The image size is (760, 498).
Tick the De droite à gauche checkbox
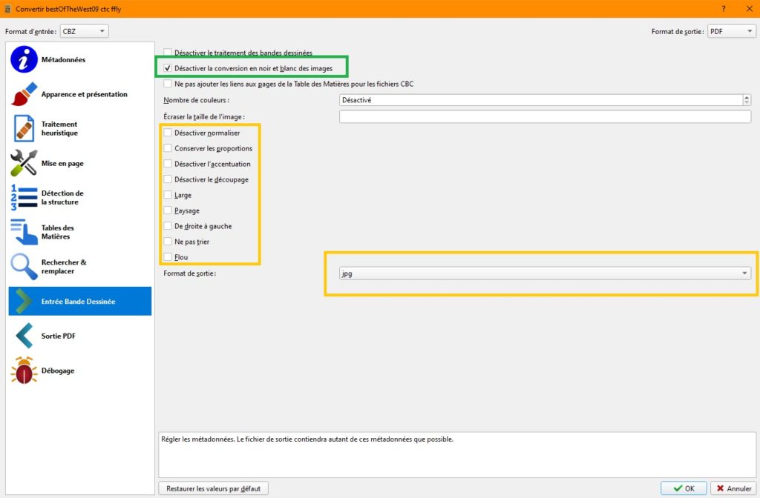[168, 226]
